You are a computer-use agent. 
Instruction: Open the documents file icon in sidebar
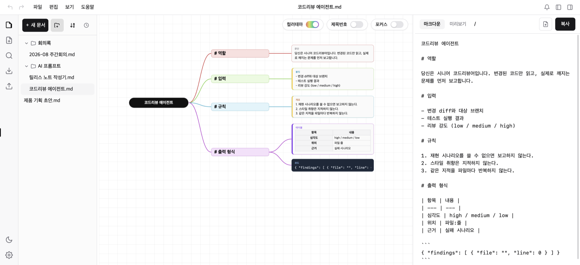coord(9,25)
